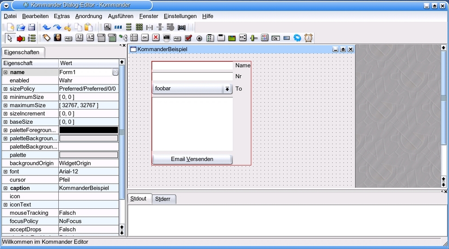Click the Undo arrow icon

coord(47,27)
